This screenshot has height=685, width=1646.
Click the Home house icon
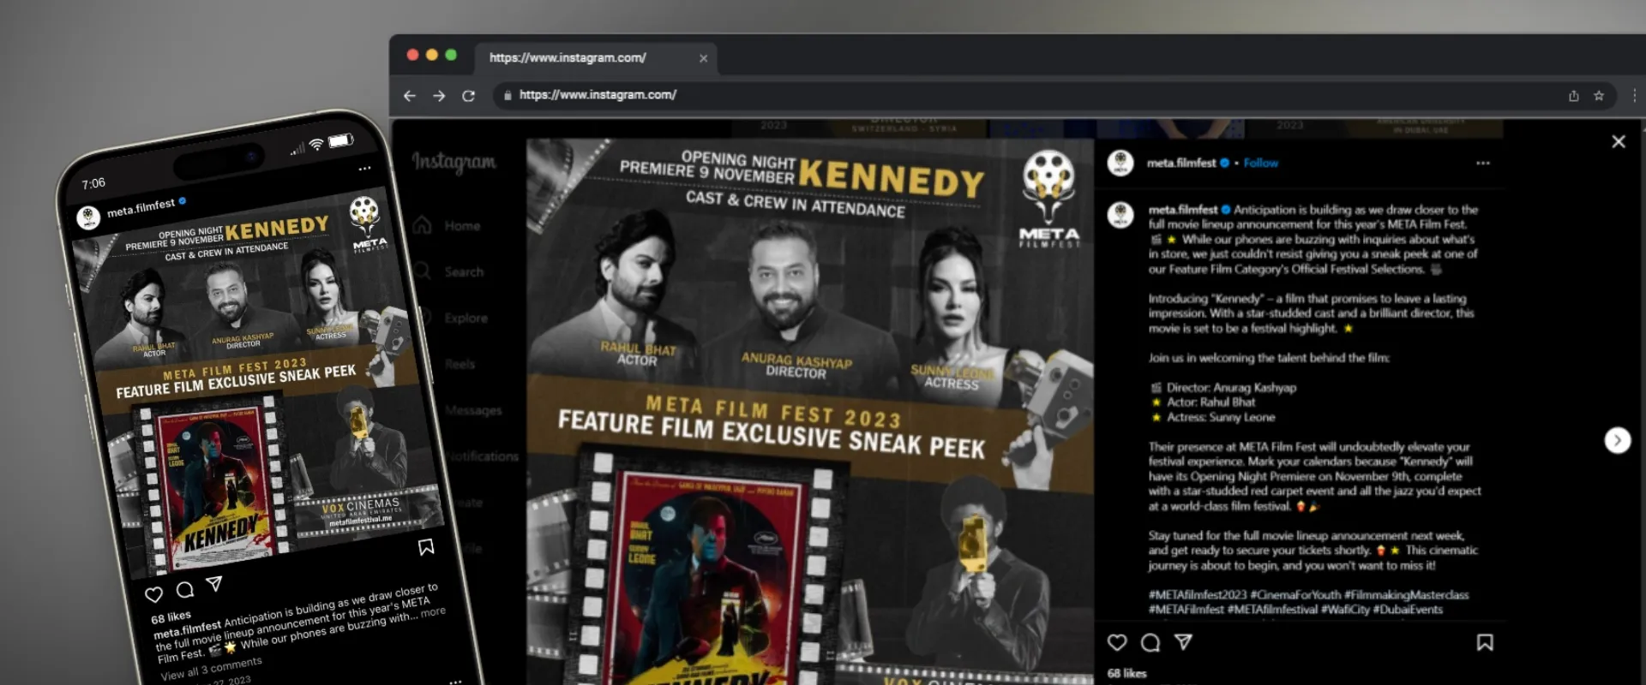pos(422,225)
